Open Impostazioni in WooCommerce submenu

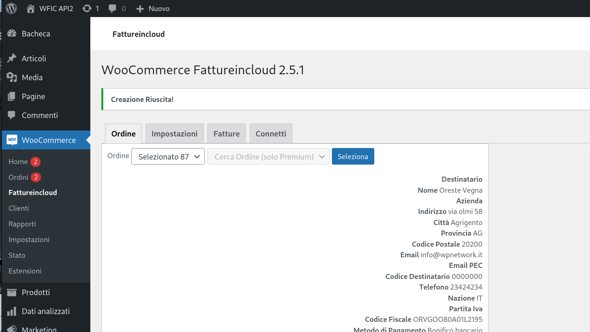(x=29, y=240)
